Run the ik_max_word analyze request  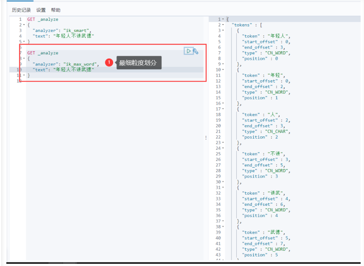tap(188, 51)
